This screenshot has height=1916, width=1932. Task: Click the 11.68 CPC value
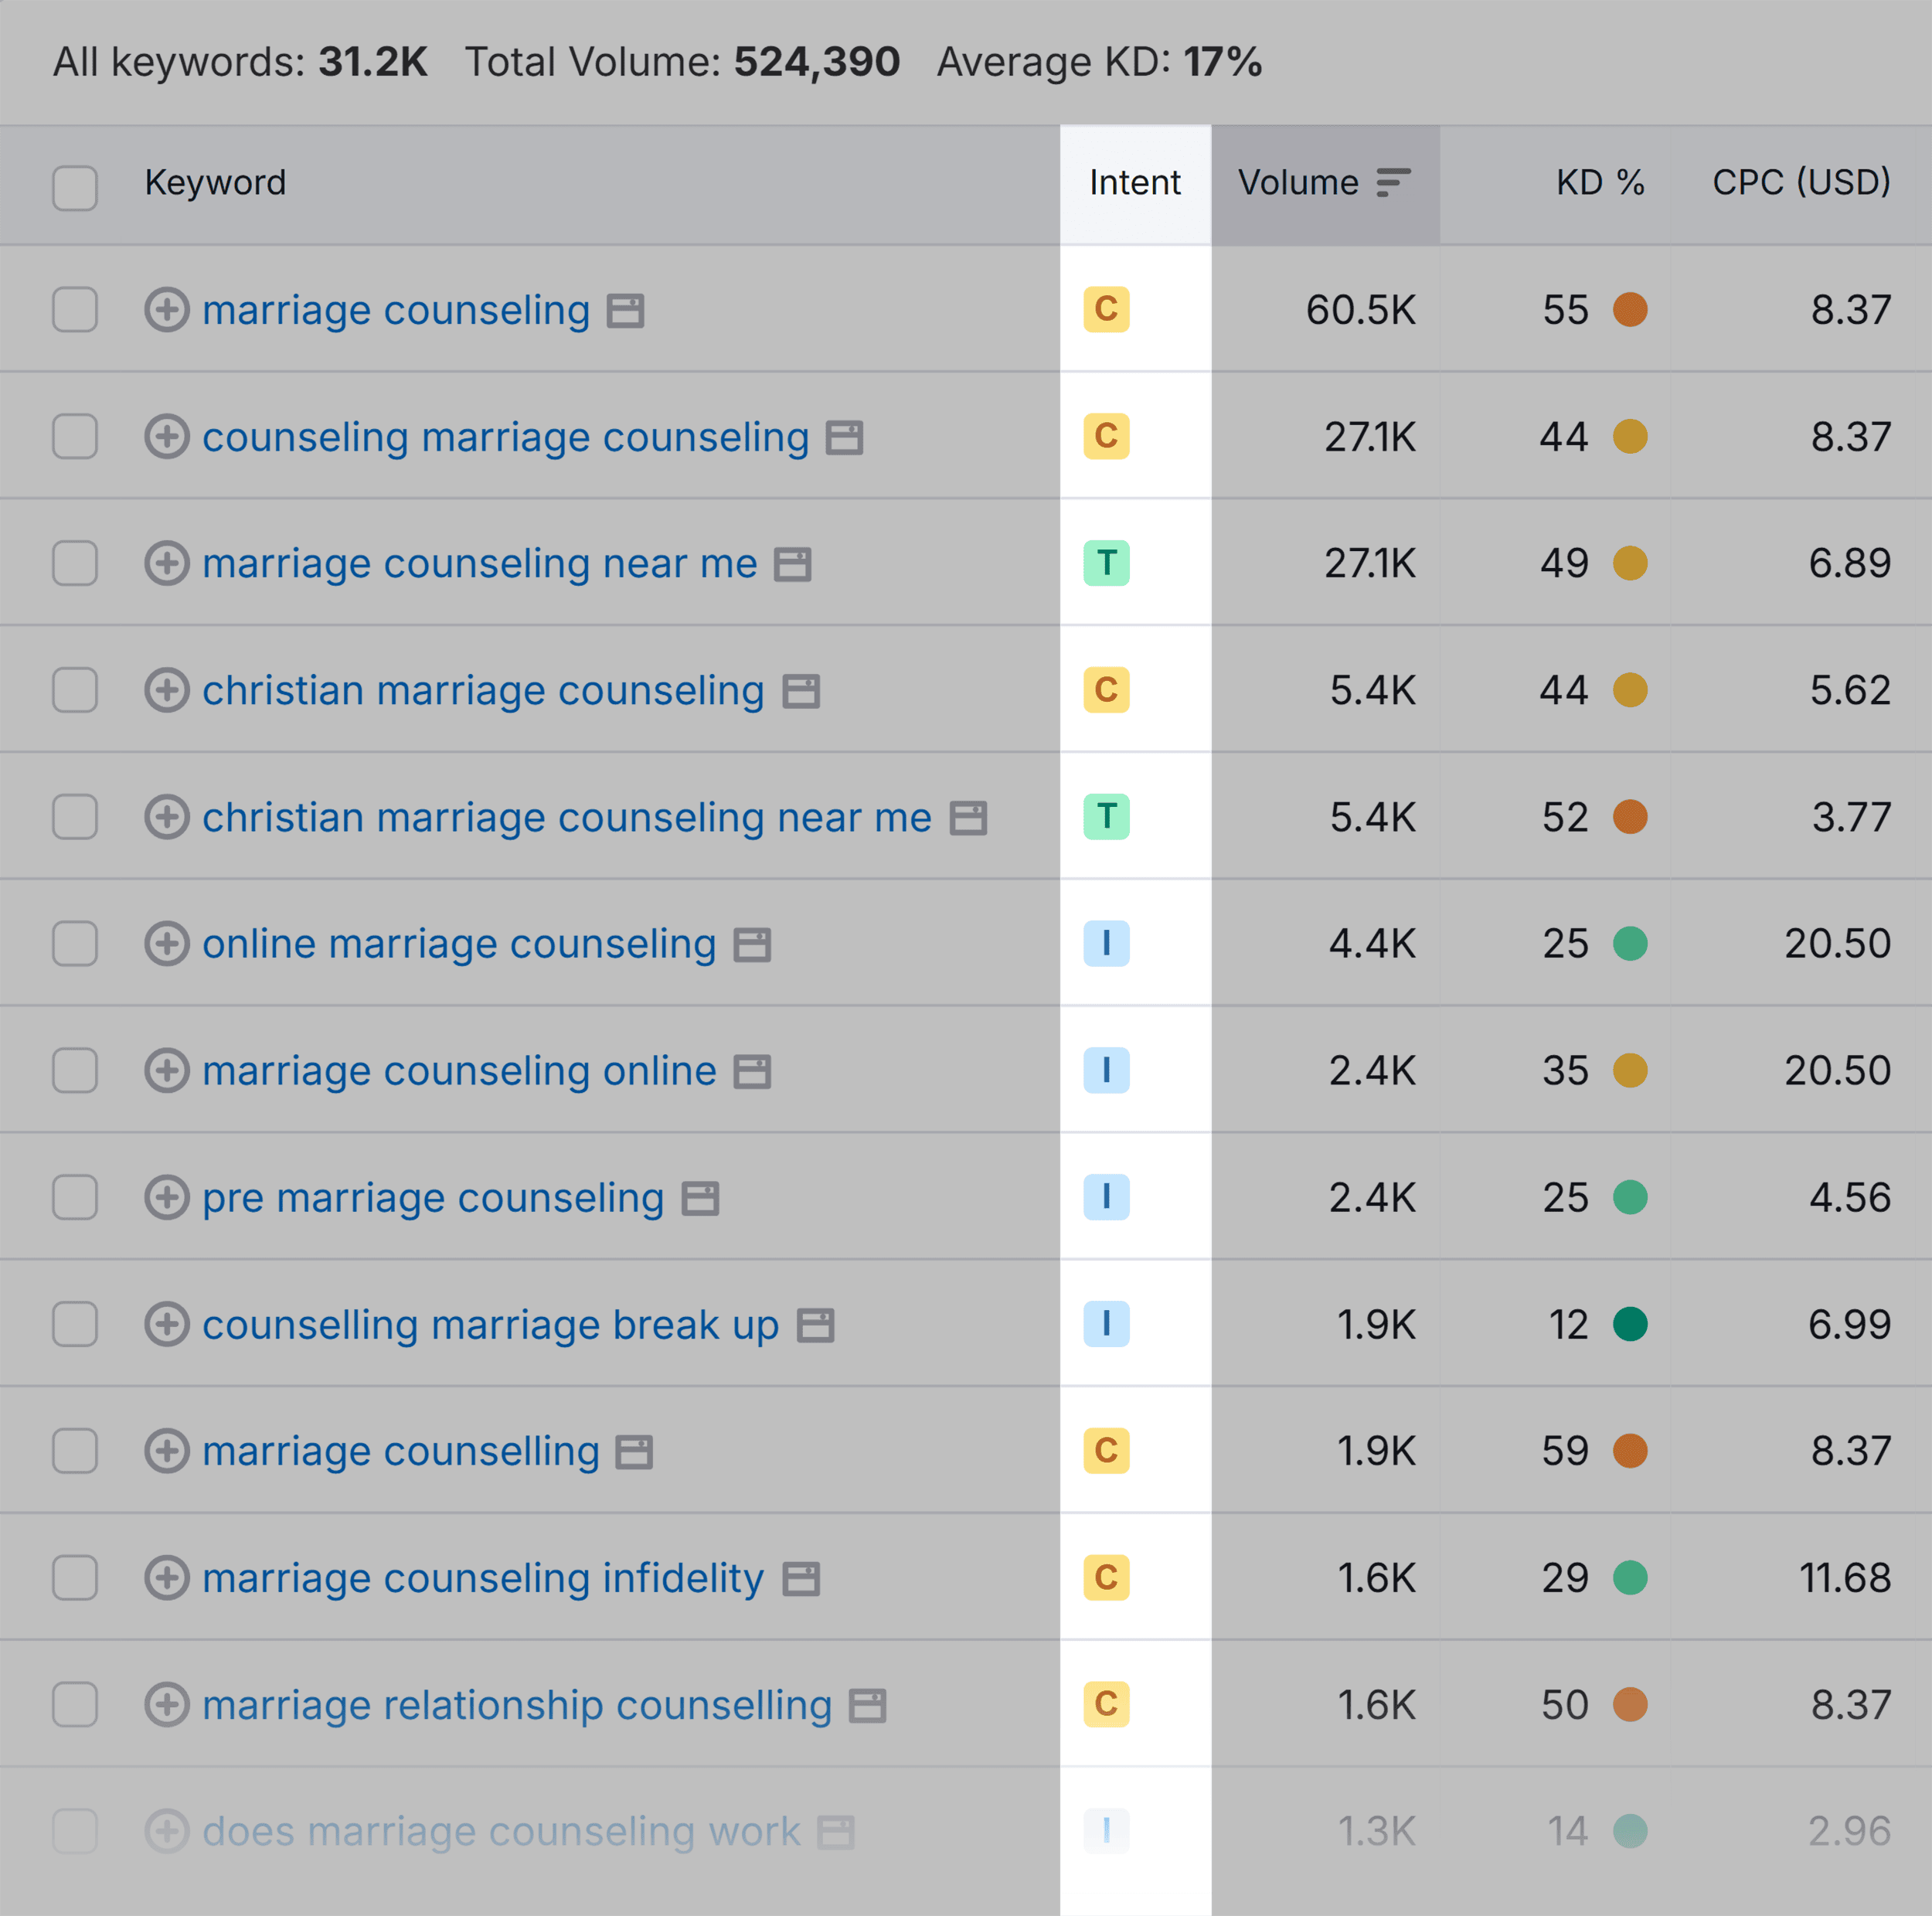pyautogui.click(x=1845, y=1578)
